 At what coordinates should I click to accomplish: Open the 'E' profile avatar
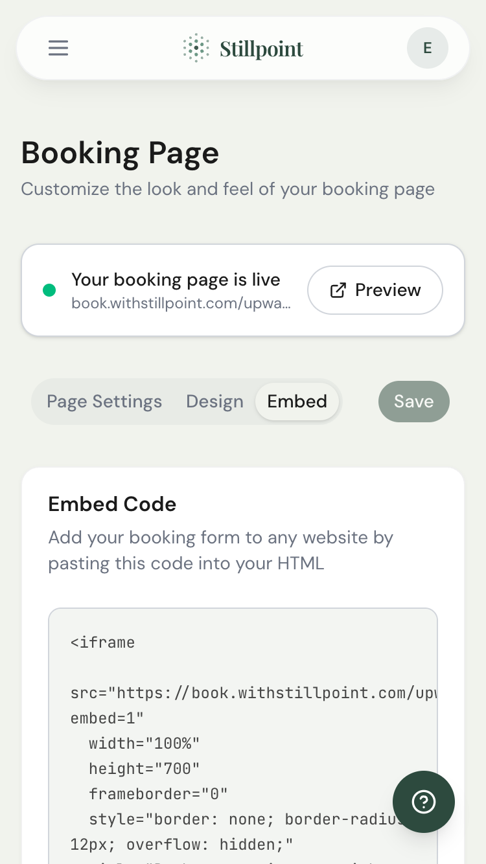427,48
